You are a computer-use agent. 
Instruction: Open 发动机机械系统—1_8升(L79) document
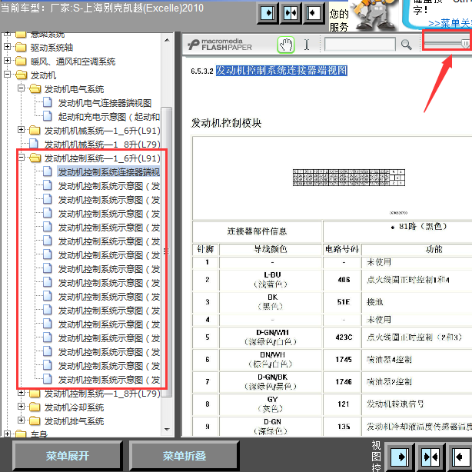[x=102, y=145]
